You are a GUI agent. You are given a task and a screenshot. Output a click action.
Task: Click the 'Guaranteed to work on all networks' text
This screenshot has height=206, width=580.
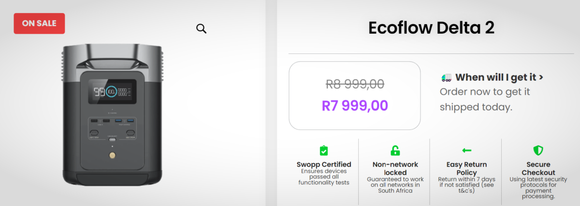395,184
